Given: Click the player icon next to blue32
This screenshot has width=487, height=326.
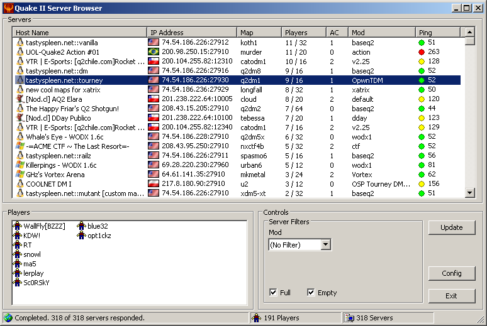Looking at the screenshot, I should tap(81, 225).
